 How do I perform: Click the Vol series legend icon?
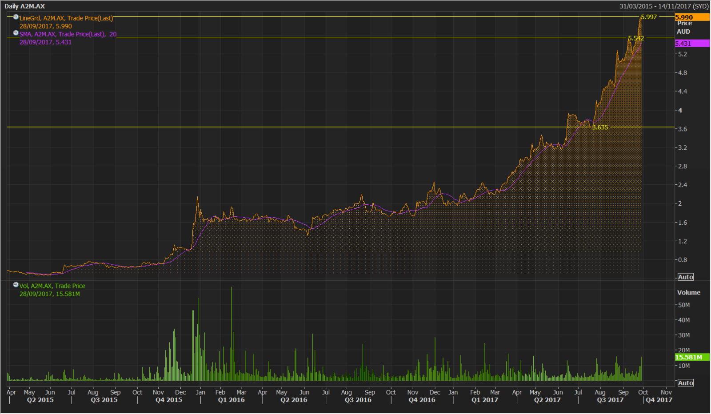point(16,285)
